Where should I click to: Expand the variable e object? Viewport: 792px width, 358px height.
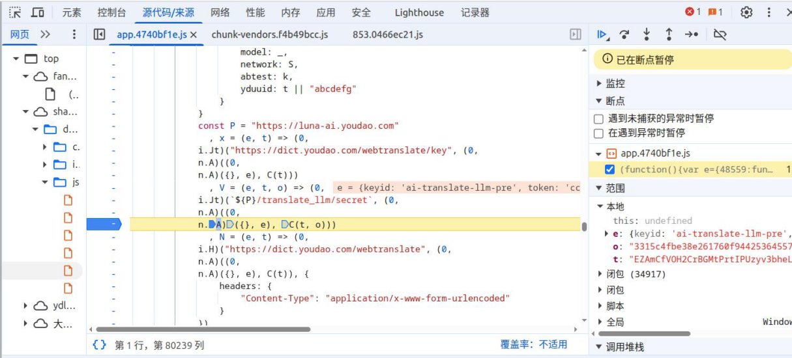click(x=607, y=234)
